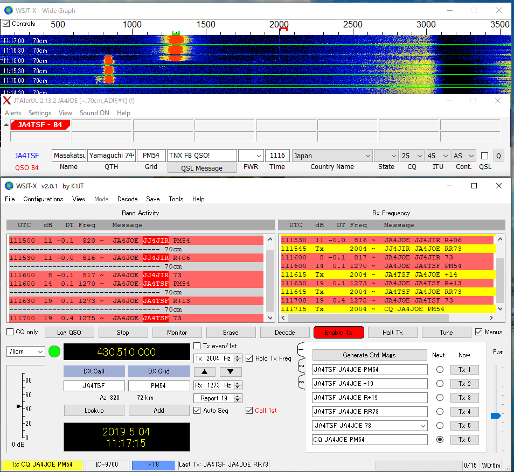Open the State dropdown in JTAlertX
The width and height of the screenshot is (514, 472).
pos(386,156)
